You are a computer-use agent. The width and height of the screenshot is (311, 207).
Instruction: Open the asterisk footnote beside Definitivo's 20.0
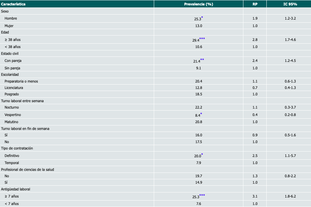coord(202,155)
